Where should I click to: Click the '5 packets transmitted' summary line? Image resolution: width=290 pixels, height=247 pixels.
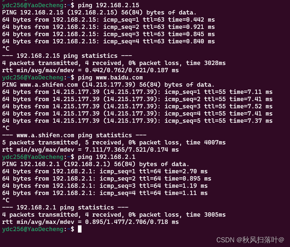point(114,142)
